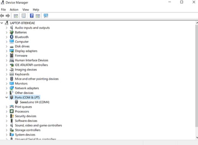Image resolution: width=198 pixels, height=145 pixels.
Task: Select the Ports (COM & LPT) label
Action: [27, 98]
